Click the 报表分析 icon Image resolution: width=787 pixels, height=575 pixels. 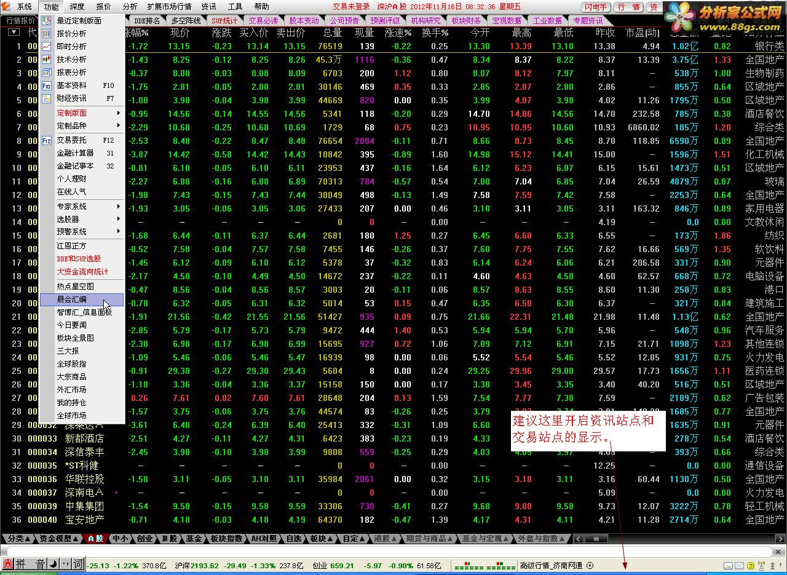[x=47, y=73]
